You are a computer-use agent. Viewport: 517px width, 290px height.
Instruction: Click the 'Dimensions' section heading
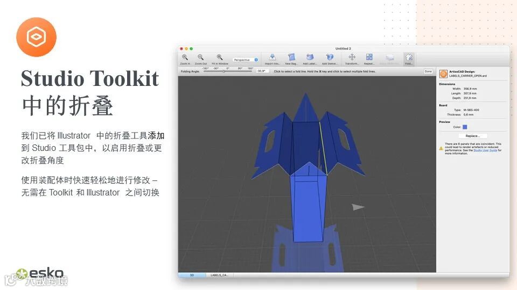447,84
